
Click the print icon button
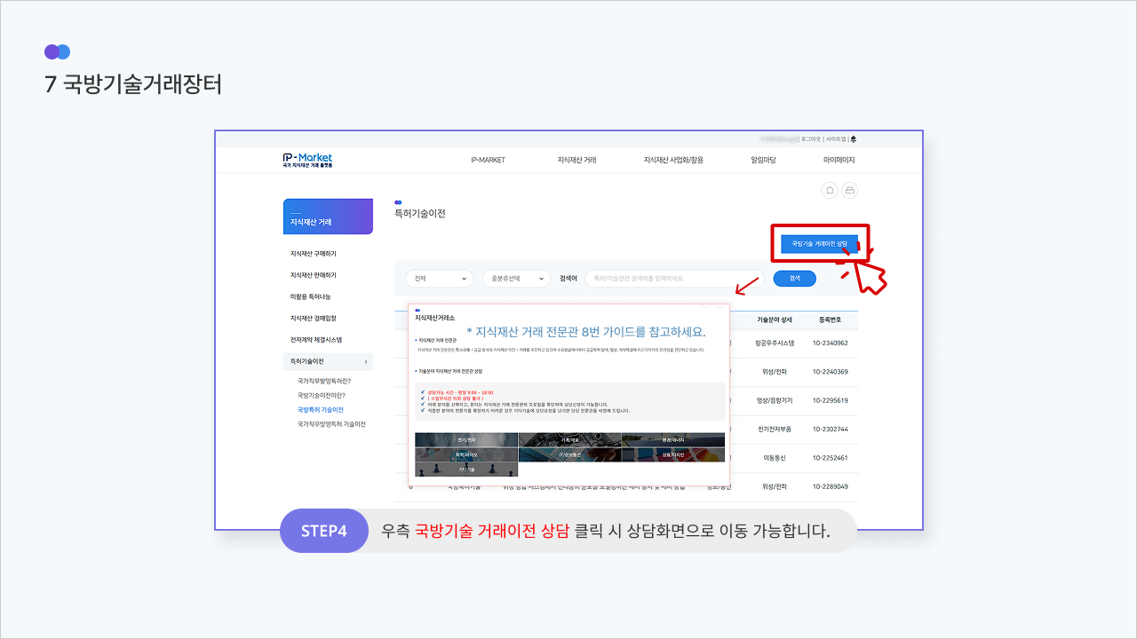849,190
